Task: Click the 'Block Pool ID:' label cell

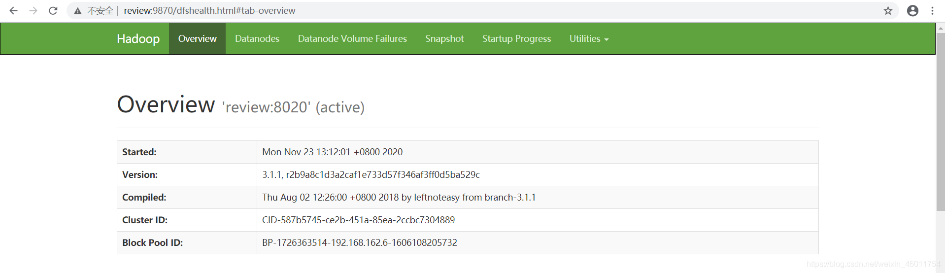Action: 187,242
